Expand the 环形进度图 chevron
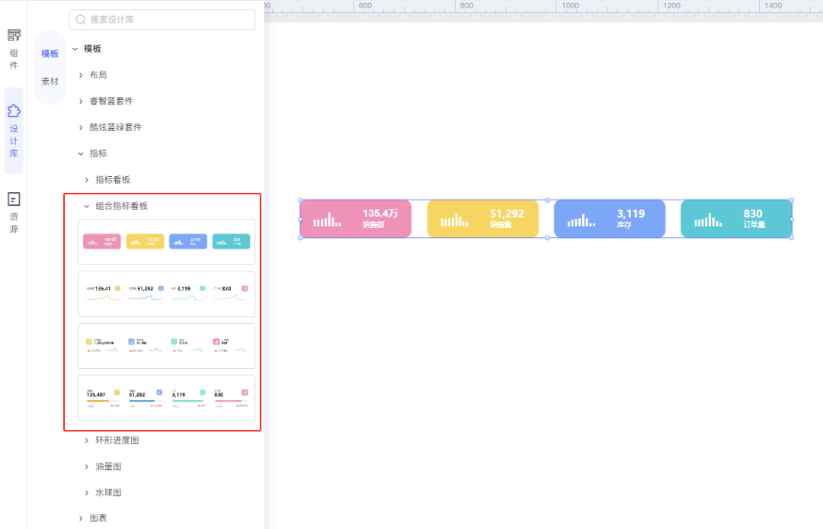The height and width of the screenshot is (529, 823). pos(87,441)
